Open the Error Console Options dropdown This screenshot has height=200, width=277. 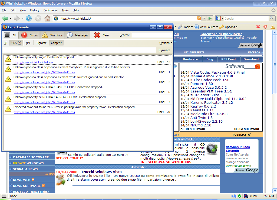pos(166,43)
